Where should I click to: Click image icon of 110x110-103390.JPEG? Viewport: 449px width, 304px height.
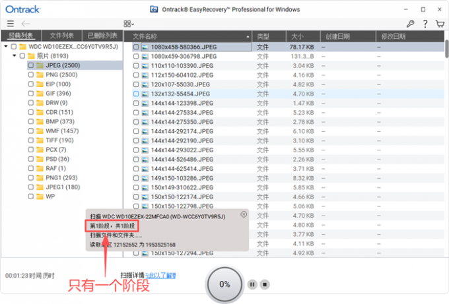(145, 66)
